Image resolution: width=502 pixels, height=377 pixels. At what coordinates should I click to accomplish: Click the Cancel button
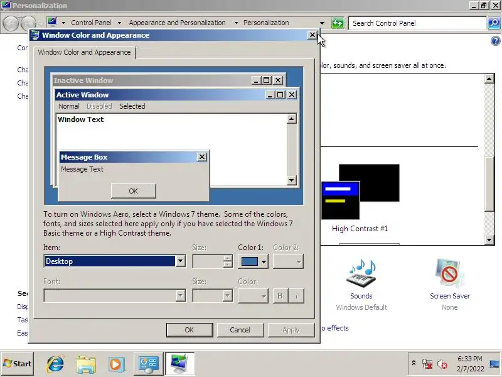(x=240, y=330)
